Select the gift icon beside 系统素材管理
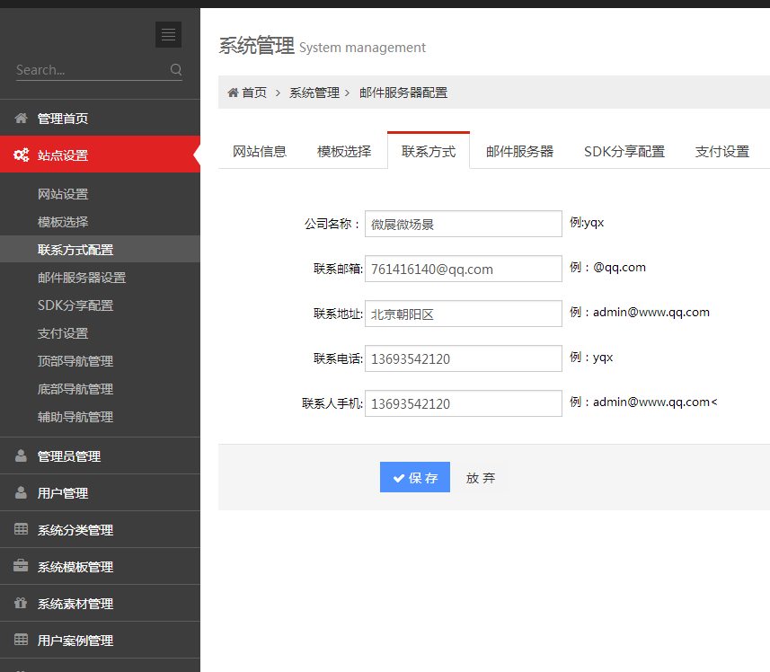 [21, 602]
